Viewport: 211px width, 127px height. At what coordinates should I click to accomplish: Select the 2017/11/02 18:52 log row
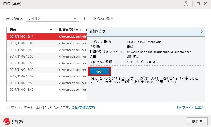tap(47, 76)
